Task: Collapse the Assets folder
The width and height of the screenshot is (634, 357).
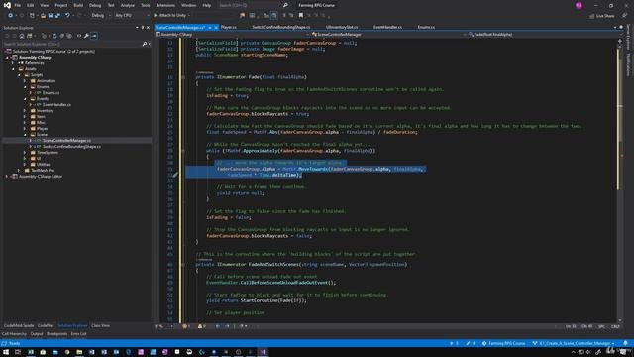Action: (13, 69)
